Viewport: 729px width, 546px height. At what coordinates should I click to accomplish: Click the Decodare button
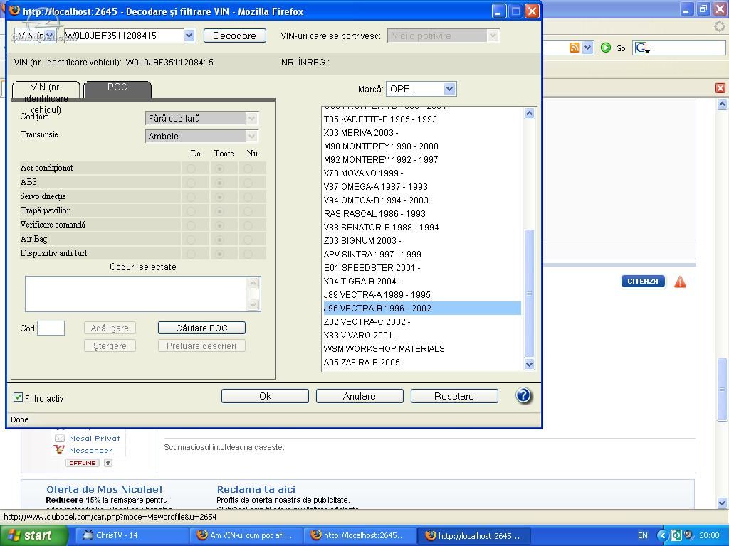(x=234, y=36)
